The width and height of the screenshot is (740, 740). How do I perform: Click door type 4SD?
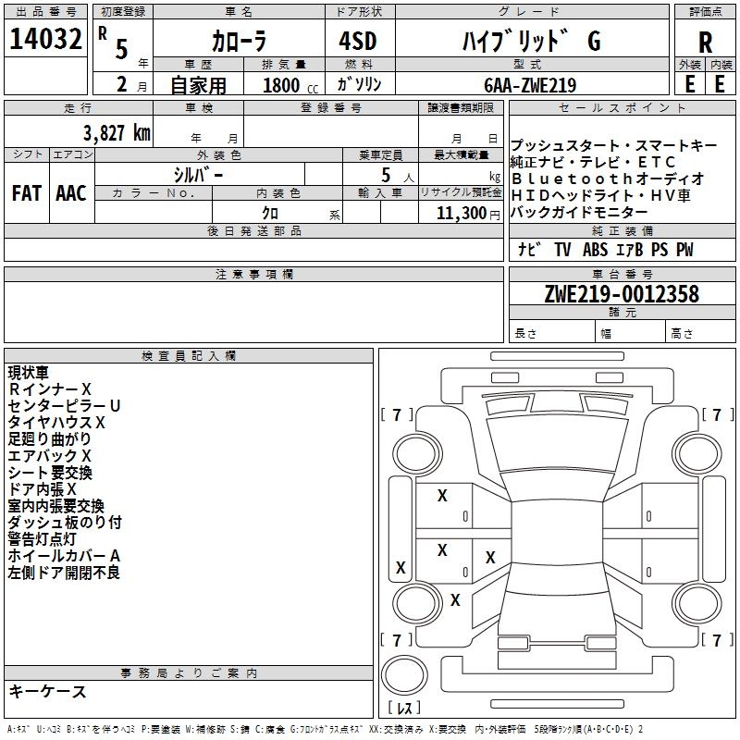(358, 41)
